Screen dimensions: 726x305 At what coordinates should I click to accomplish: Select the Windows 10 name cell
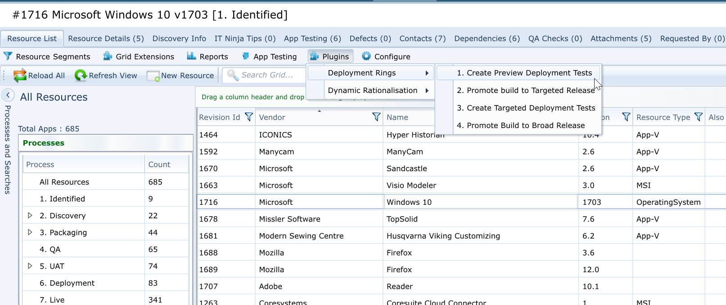481,202
